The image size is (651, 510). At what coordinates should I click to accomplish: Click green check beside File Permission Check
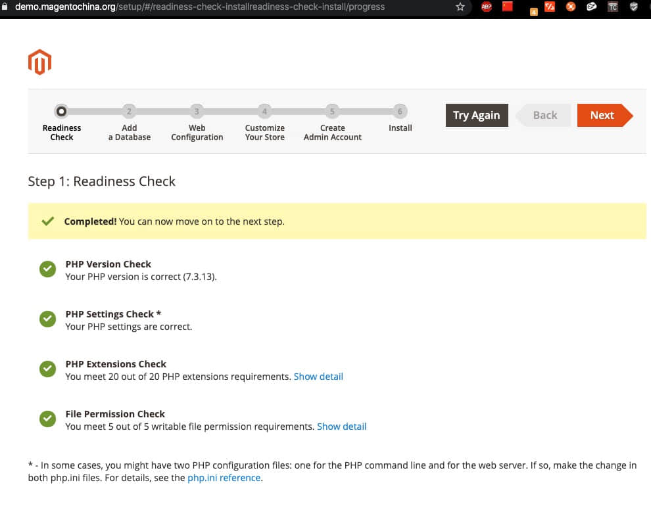coord(48,419)
